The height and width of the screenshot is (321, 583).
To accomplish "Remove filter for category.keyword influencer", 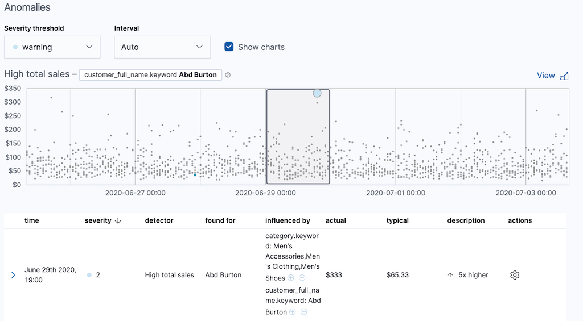I will coord(302,278).
